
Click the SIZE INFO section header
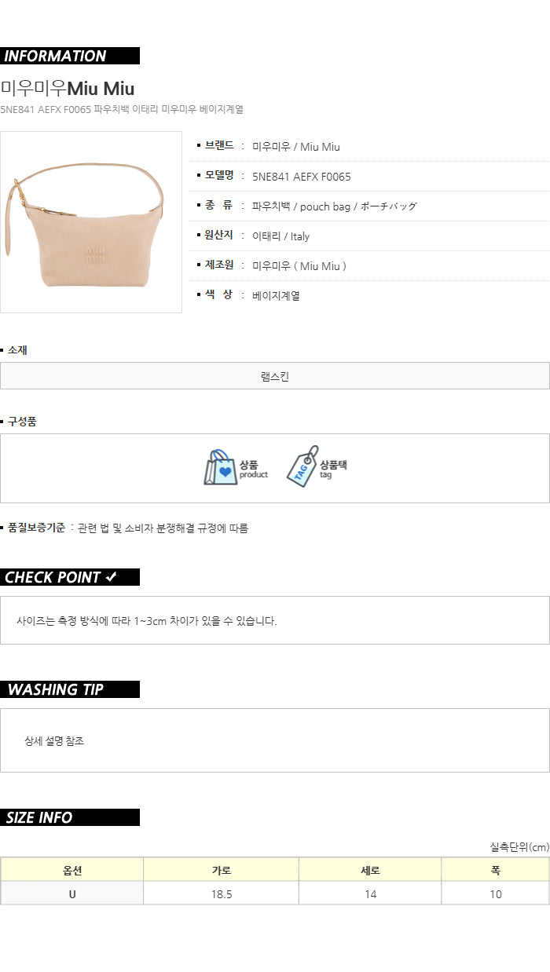pyautogui.click(x=70, y=817)
